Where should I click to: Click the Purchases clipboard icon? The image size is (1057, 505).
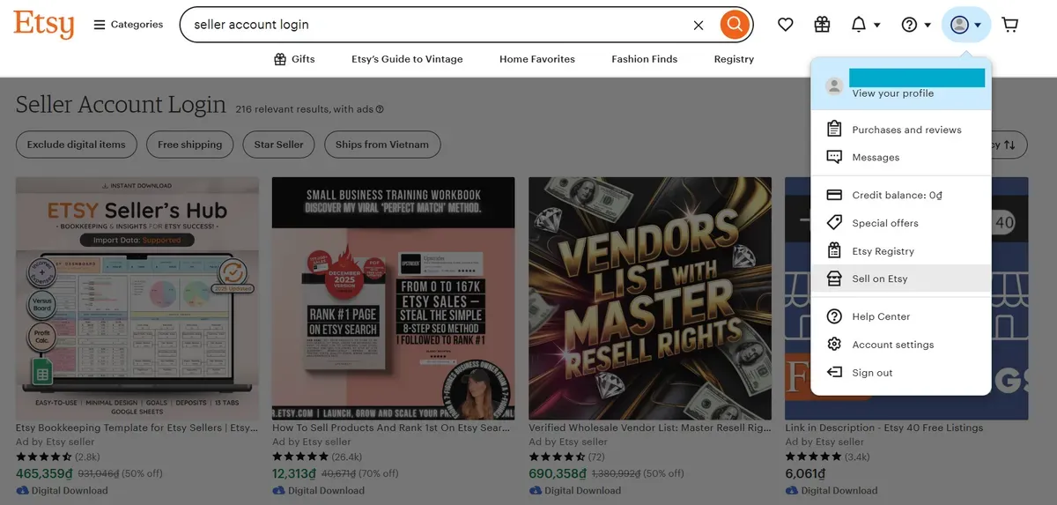pyautogui.click(x=834, y=130)
